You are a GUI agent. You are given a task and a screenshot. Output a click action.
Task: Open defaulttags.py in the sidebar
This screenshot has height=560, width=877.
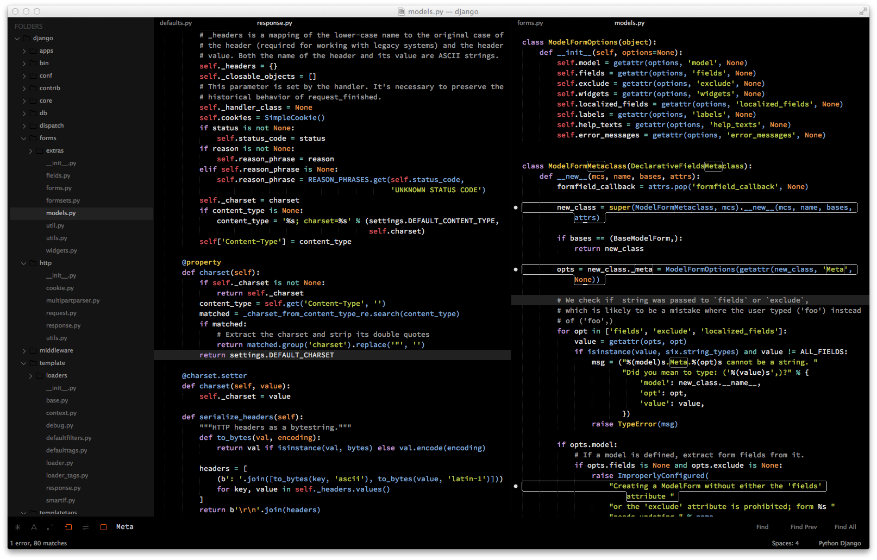[66, 450]
